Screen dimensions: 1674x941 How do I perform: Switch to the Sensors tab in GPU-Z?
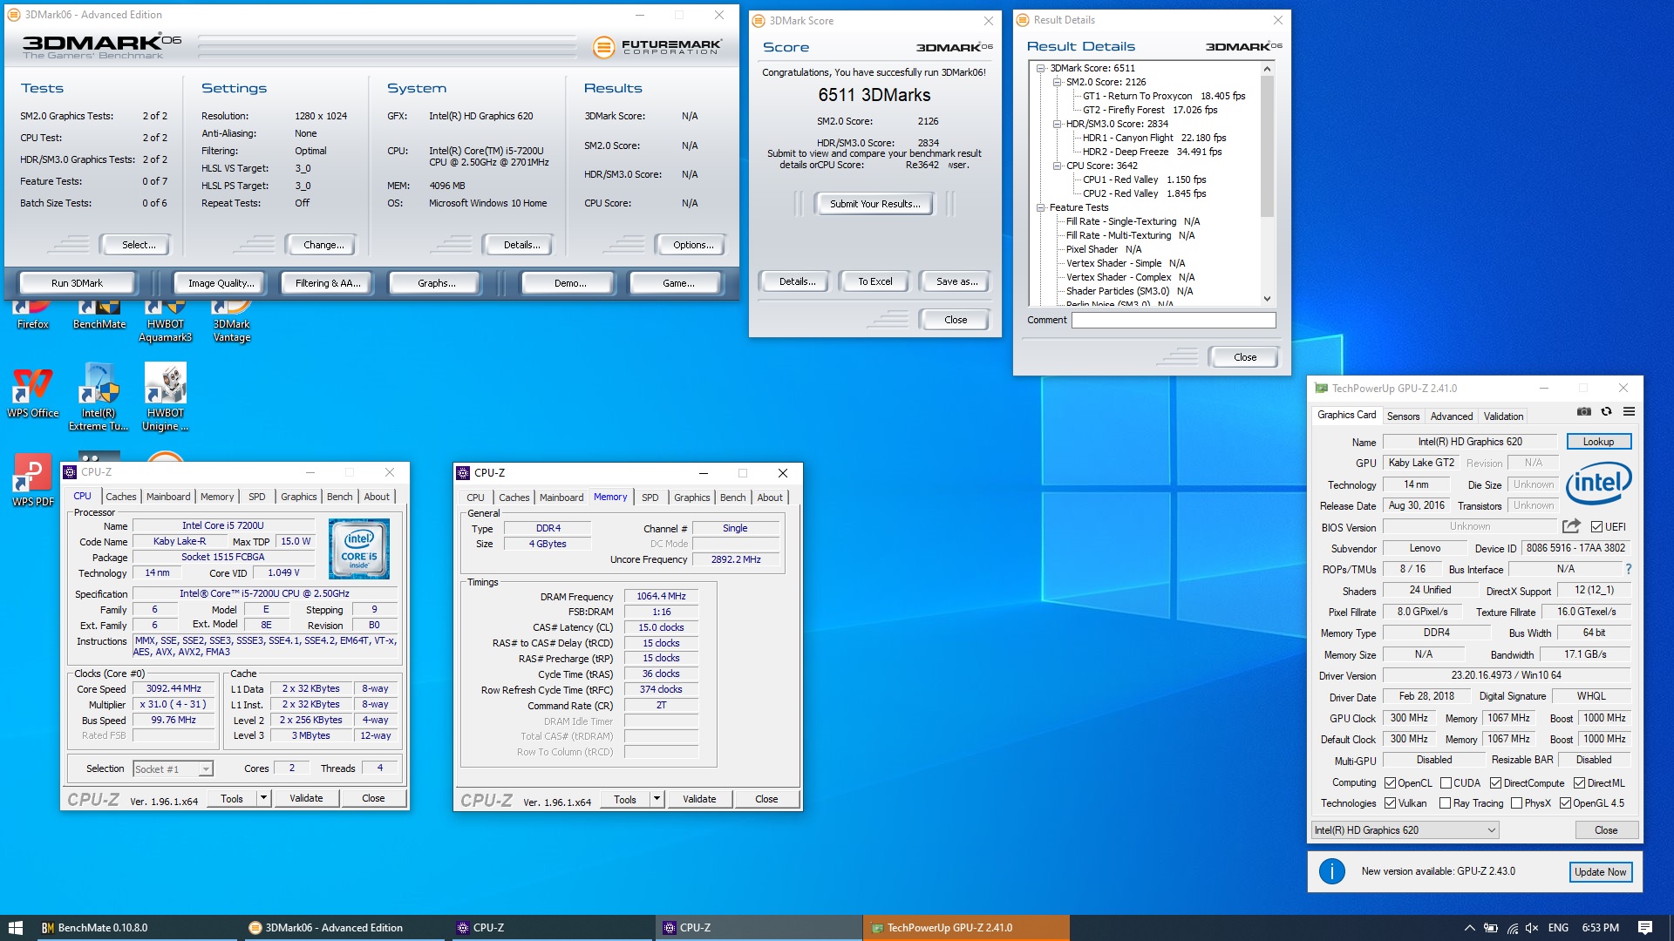click(1403, 416)
